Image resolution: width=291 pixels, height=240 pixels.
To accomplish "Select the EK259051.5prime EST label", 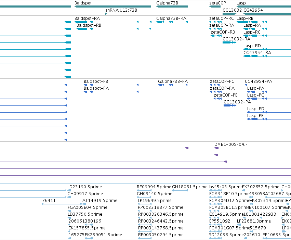I will [103, 235].
